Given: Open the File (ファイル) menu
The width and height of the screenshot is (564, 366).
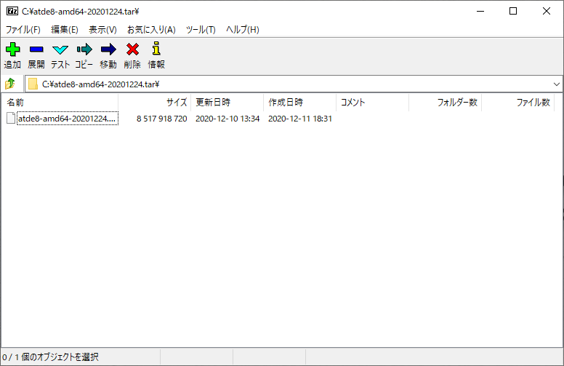Looking at the screenshot, I should 23,30.
